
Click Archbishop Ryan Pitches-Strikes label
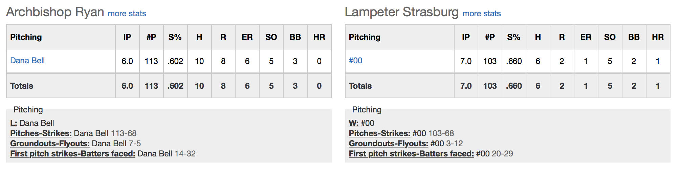pos(41,133)
